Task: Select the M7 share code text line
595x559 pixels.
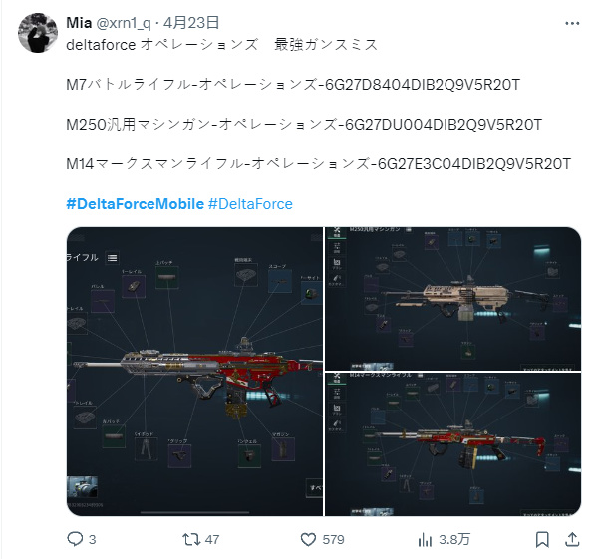Action: click(x=293, y=85)
